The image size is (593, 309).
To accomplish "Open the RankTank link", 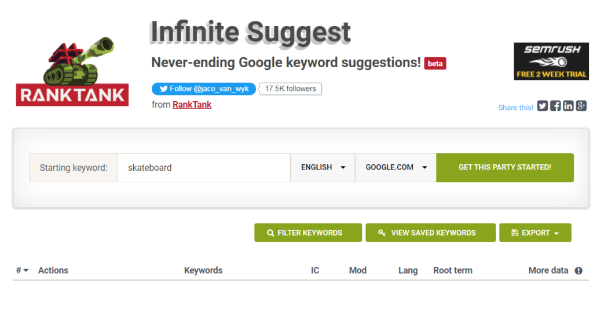I will click(192, 105).
